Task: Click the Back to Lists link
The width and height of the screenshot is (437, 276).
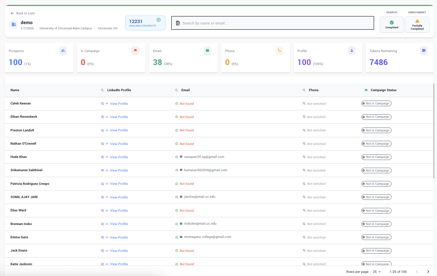Action: click(x=23, y=13)
